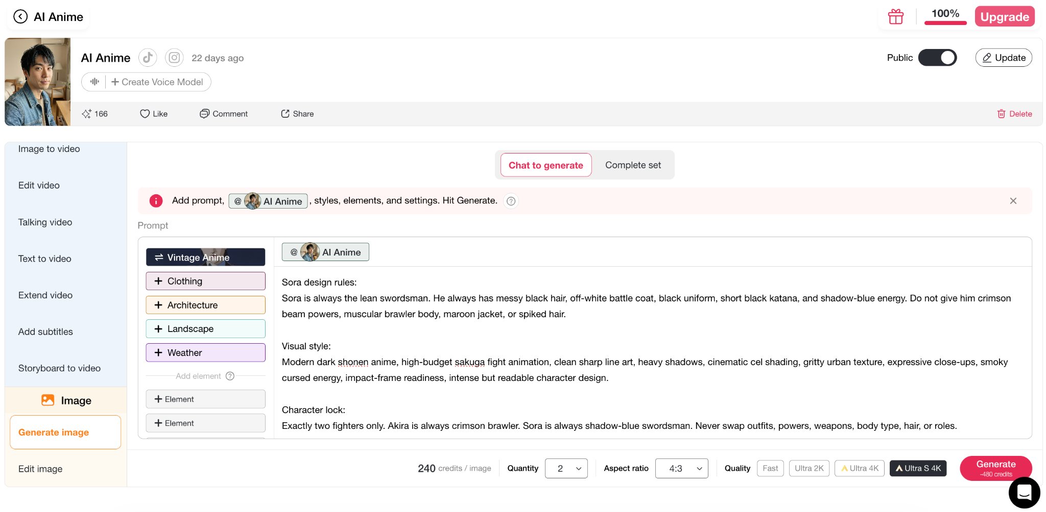
Task: Click the Generate button
Action: pos(995,468)
